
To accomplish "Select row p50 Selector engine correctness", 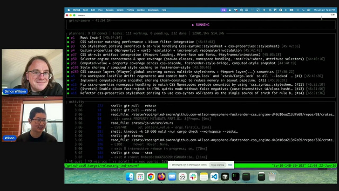I will click(196, 59).
